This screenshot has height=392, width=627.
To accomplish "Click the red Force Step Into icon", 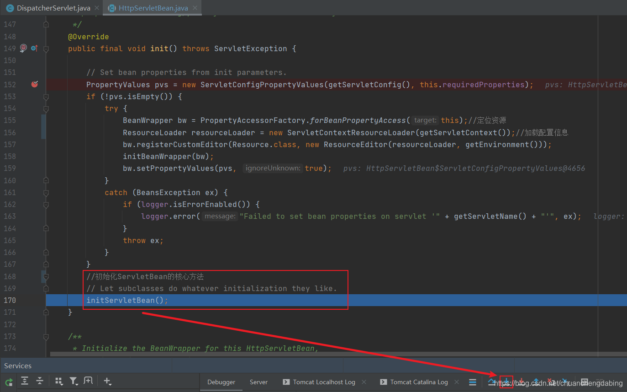I will (x=522, y=381).
